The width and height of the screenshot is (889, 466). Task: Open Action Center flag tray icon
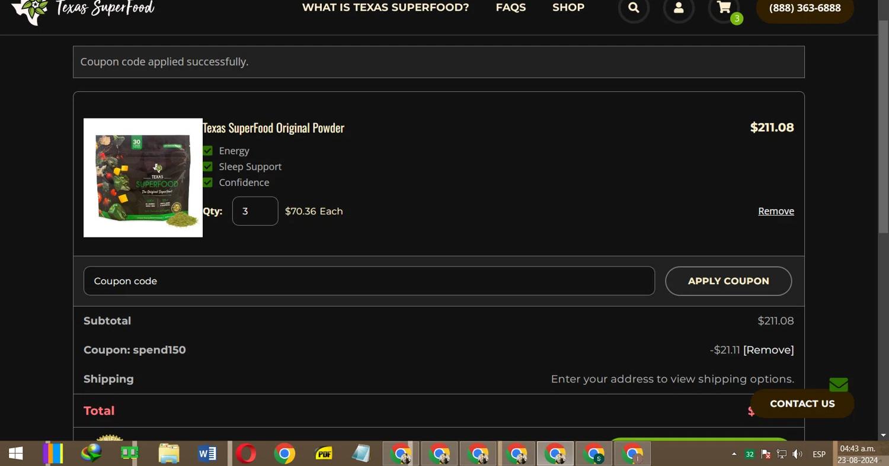click(x=766, y=454)
